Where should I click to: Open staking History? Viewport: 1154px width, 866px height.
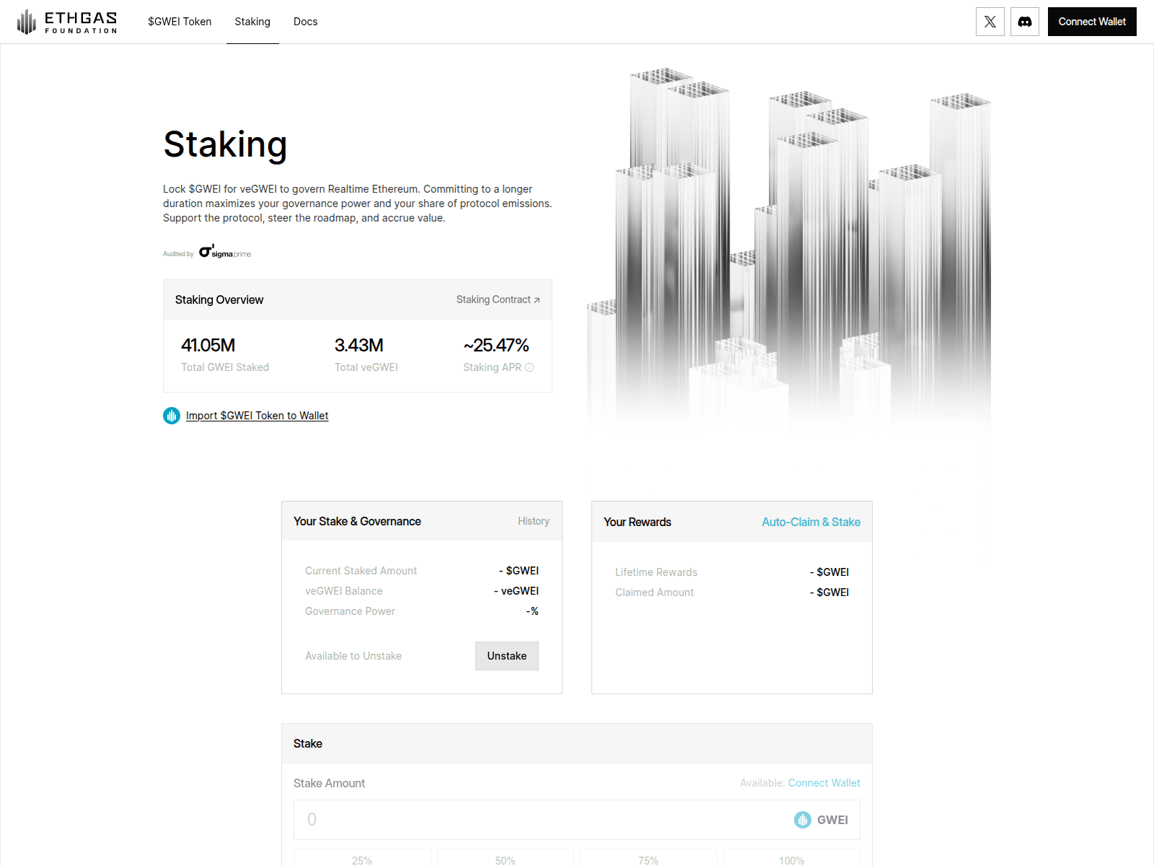(x=533, y=521)
